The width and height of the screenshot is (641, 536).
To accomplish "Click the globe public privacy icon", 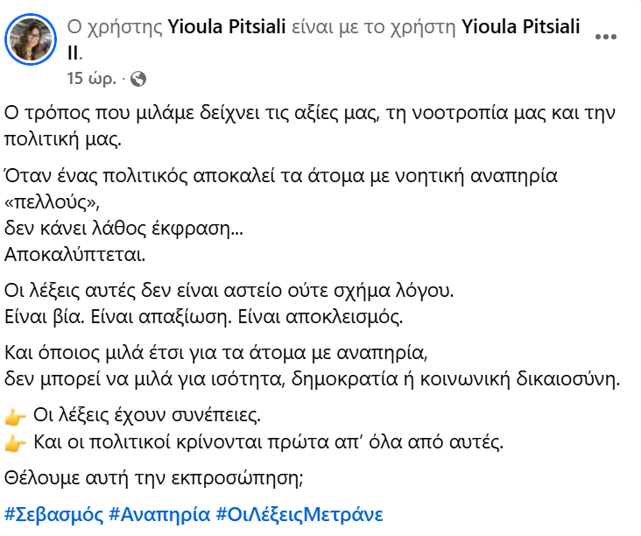I will [x=138, y=80].
